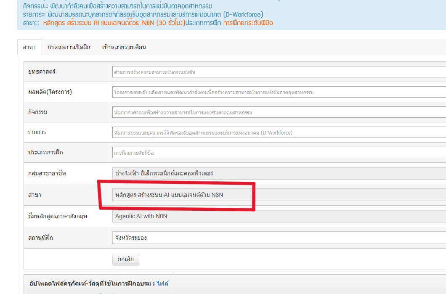446x294 pixels.
Task: Click the orange การฝึกยกระดับฝีมือ header text
Action: pyautogui.click(x=248, y=23)
